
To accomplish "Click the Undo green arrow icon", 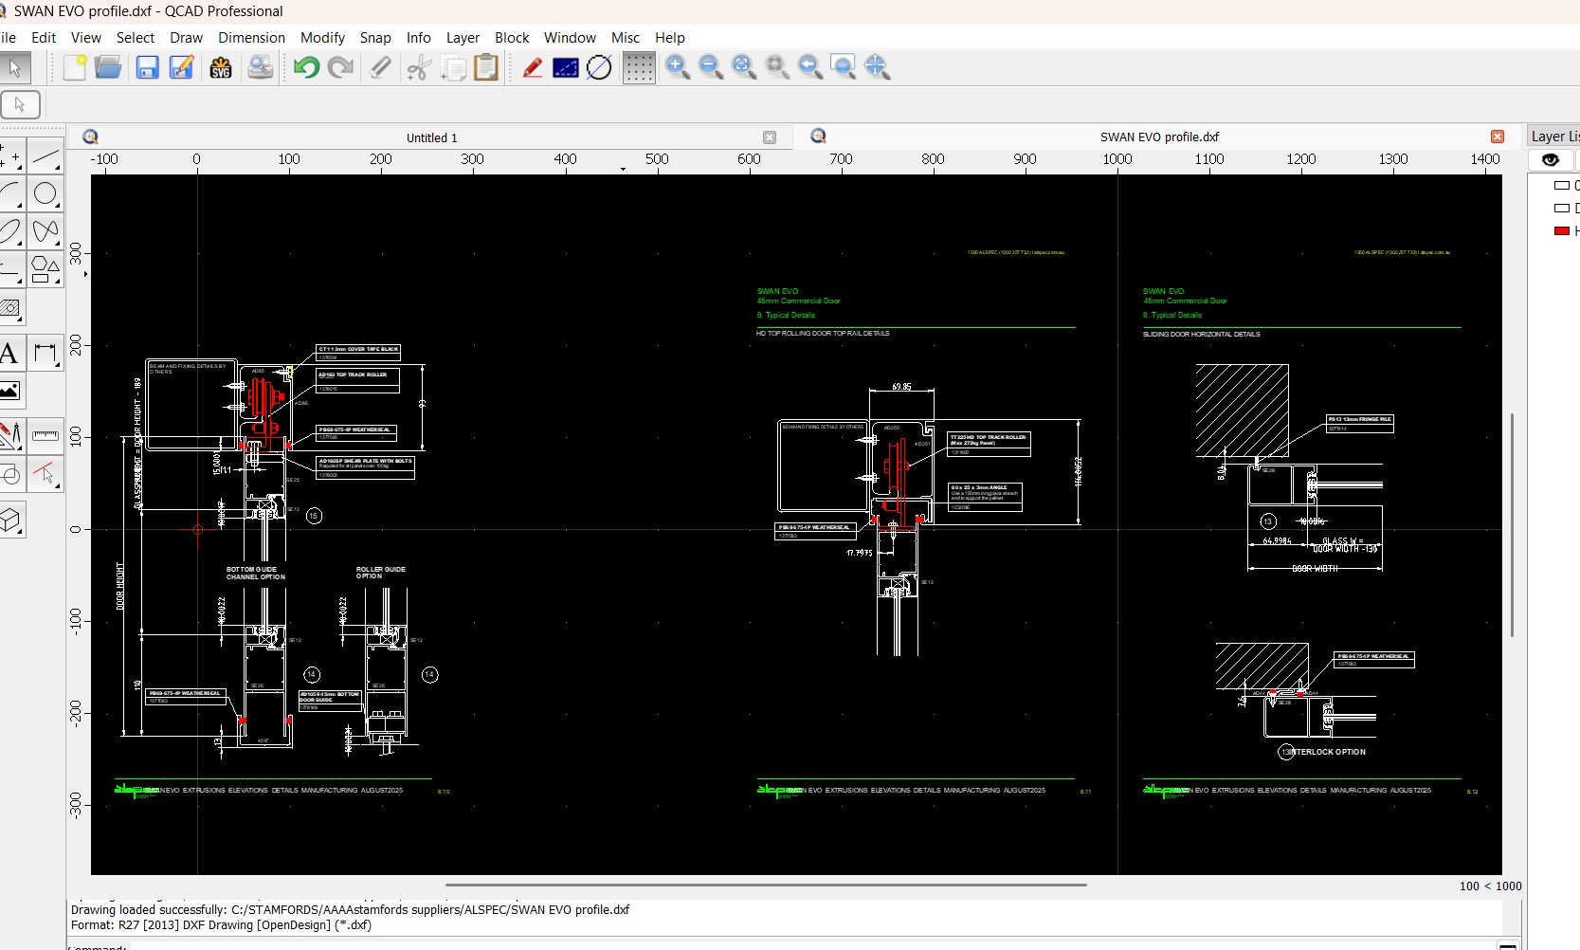I will pos(306,67).
